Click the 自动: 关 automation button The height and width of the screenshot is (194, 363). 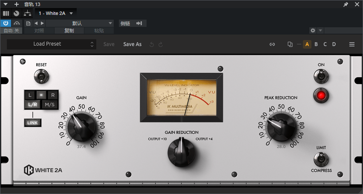tap(12, 31)
